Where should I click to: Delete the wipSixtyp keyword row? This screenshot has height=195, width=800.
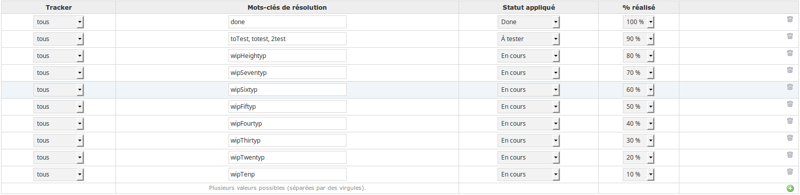tap(790, 87)
